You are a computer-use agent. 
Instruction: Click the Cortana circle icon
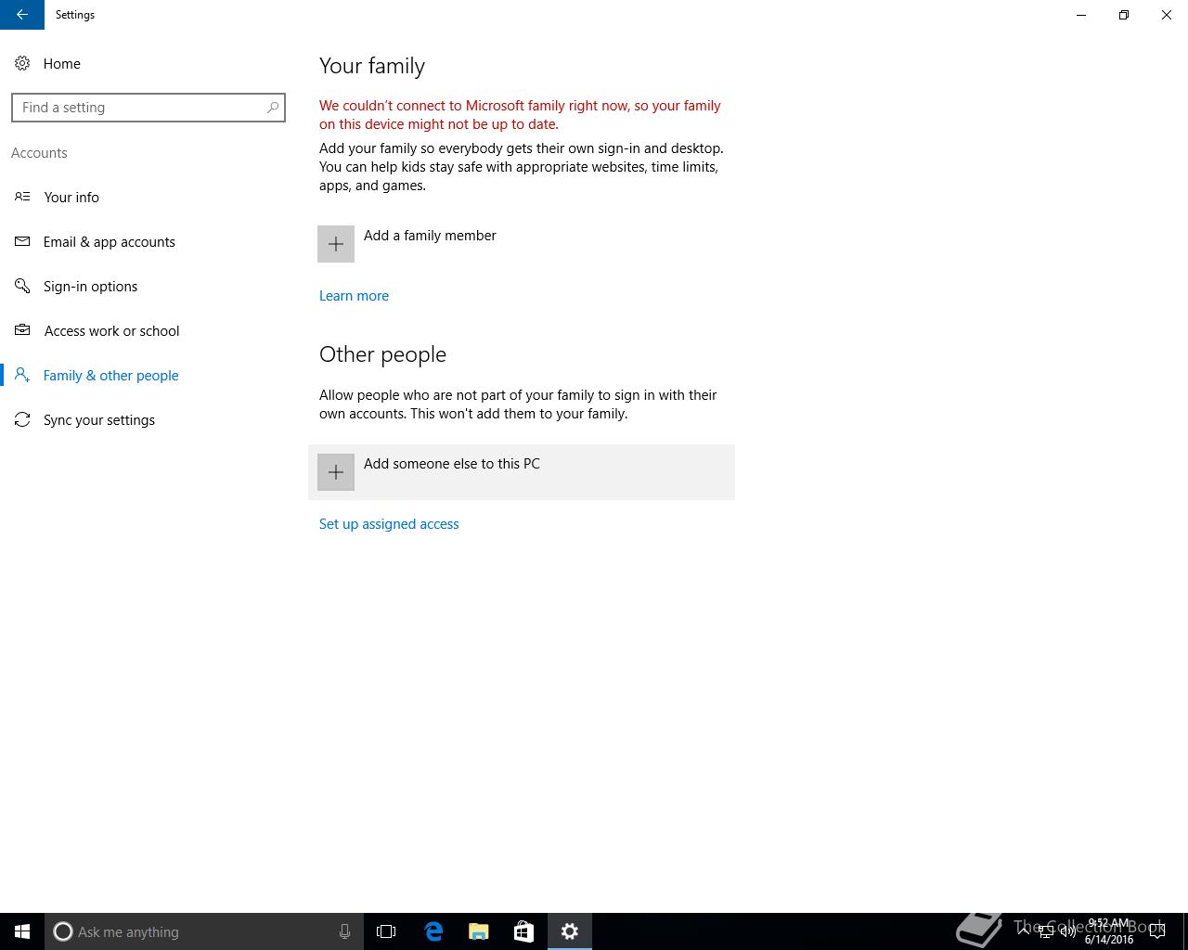(62, 931)
